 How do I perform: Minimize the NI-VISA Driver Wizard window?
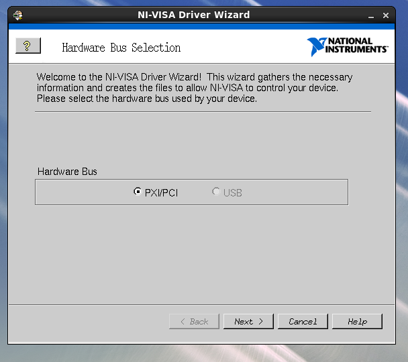[371, 16]
